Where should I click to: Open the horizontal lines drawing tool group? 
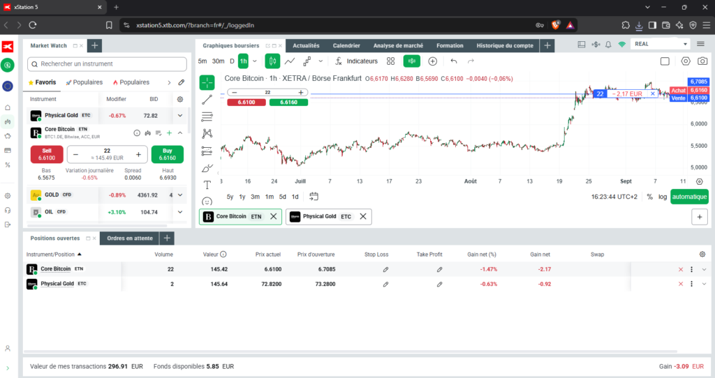pos(207,116)
